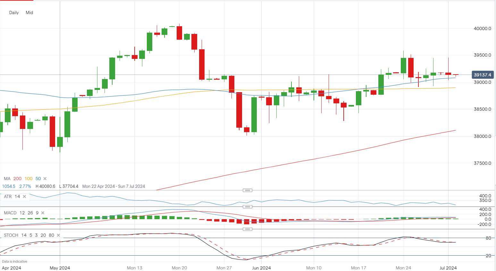
Task: Click the Data is indicative notice
Action: click(14, 261)
